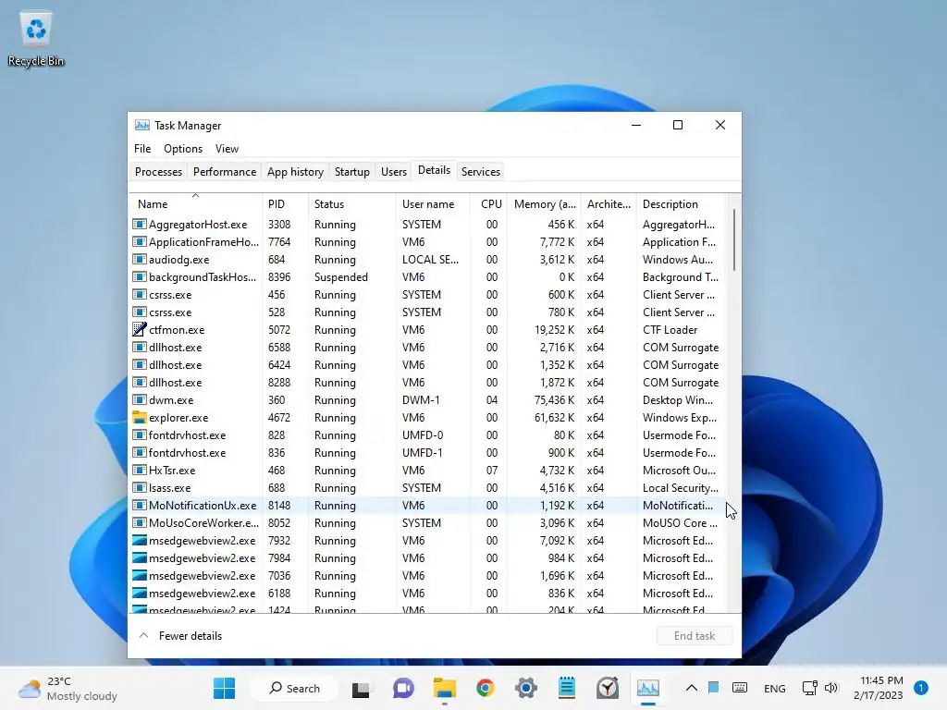Image resolution: width=947 pixels, height=710 pixels.
Task: Open the Windows Start menu
Action: [x=224, y=688]
